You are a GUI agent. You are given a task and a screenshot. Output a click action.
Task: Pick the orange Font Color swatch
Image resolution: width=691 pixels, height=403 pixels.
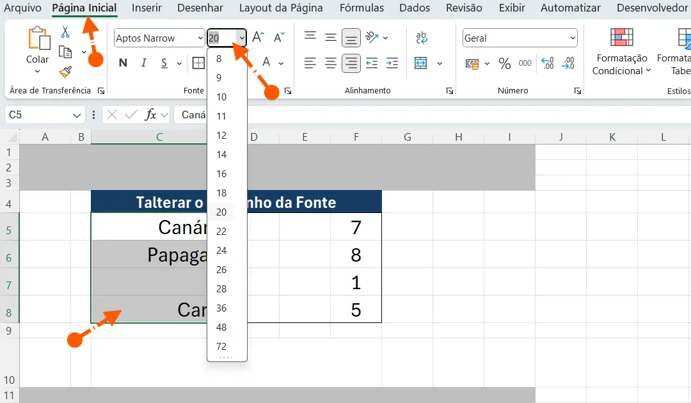tap(266, 63)
